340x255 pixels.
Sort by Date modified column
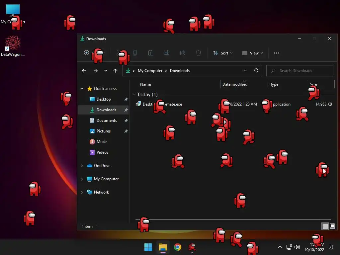click(x=235, y=84)
